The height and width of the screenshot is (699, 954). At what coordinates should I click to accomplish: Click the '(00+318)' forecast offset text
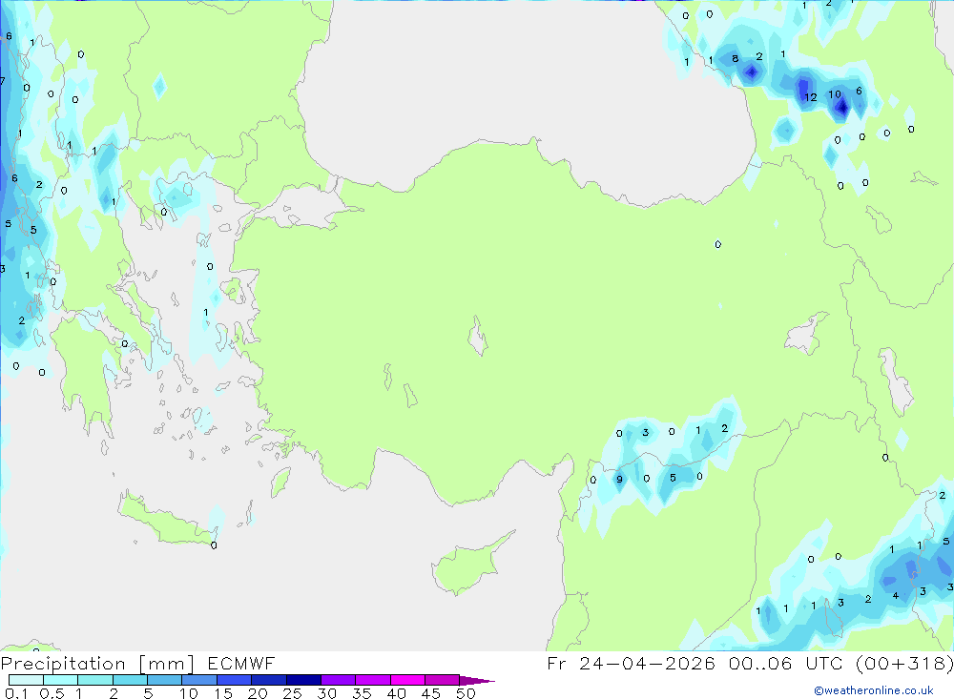(904, 664)
